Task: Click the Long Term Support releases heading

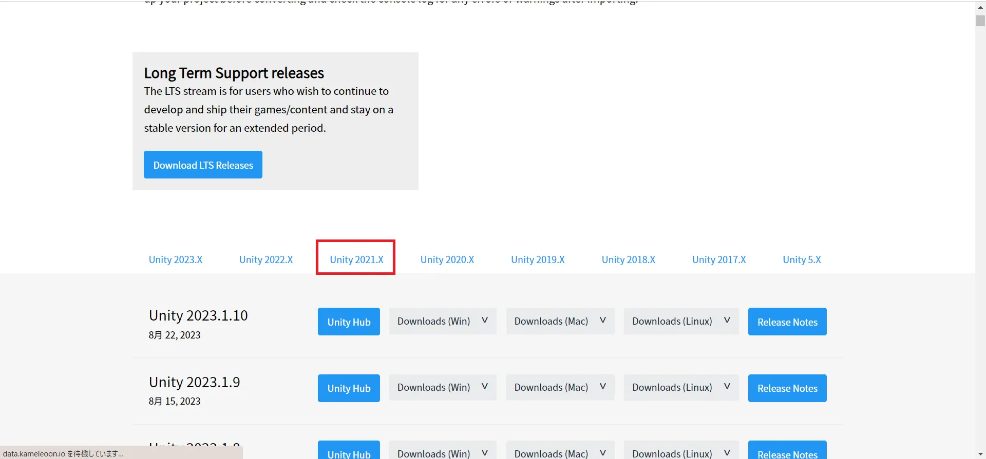Action: pos(234,73)
